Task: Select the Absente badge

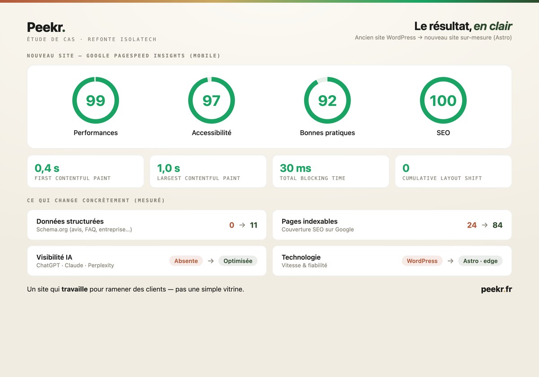Action: [186, 261]
